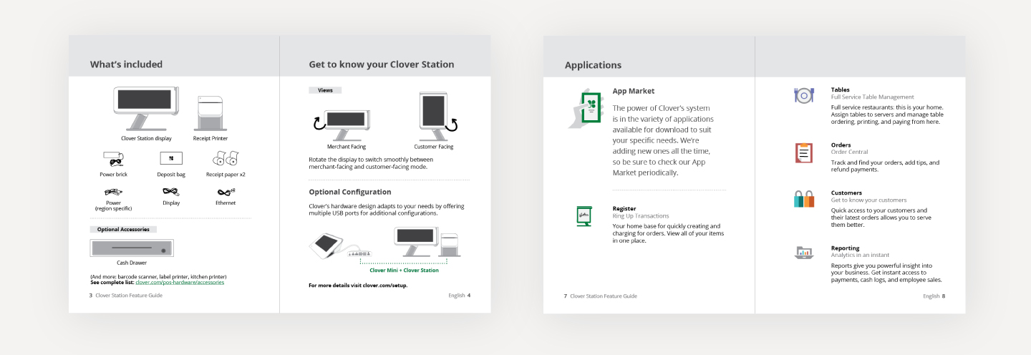Select the Register app icon
1031x355 pixels.
(x=584, y=216)
